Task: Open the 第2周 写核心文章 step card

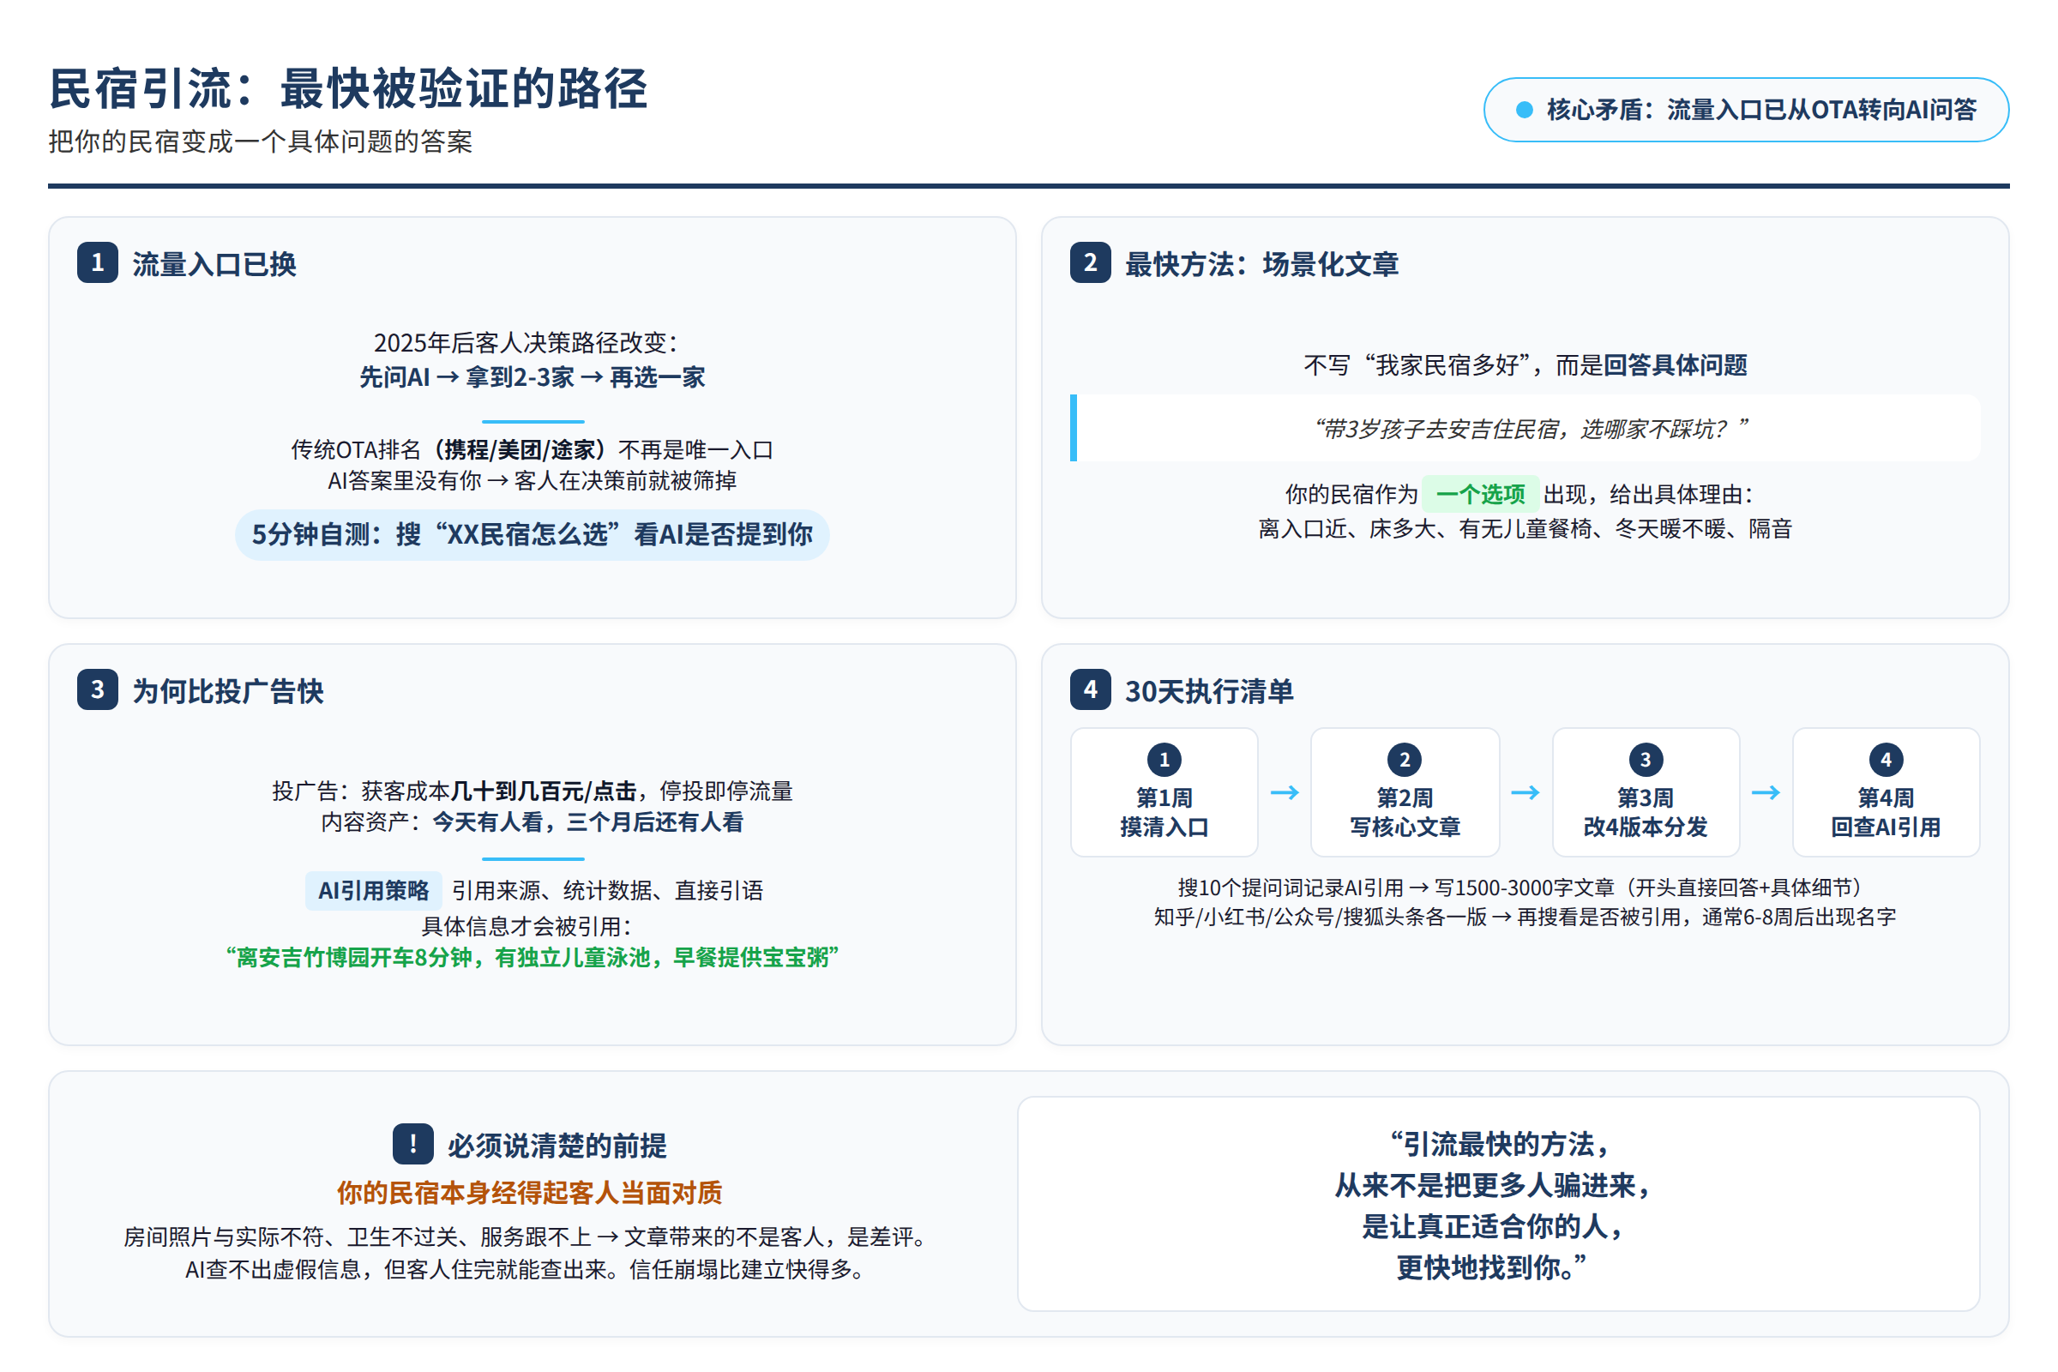Action: [1405, 791]
